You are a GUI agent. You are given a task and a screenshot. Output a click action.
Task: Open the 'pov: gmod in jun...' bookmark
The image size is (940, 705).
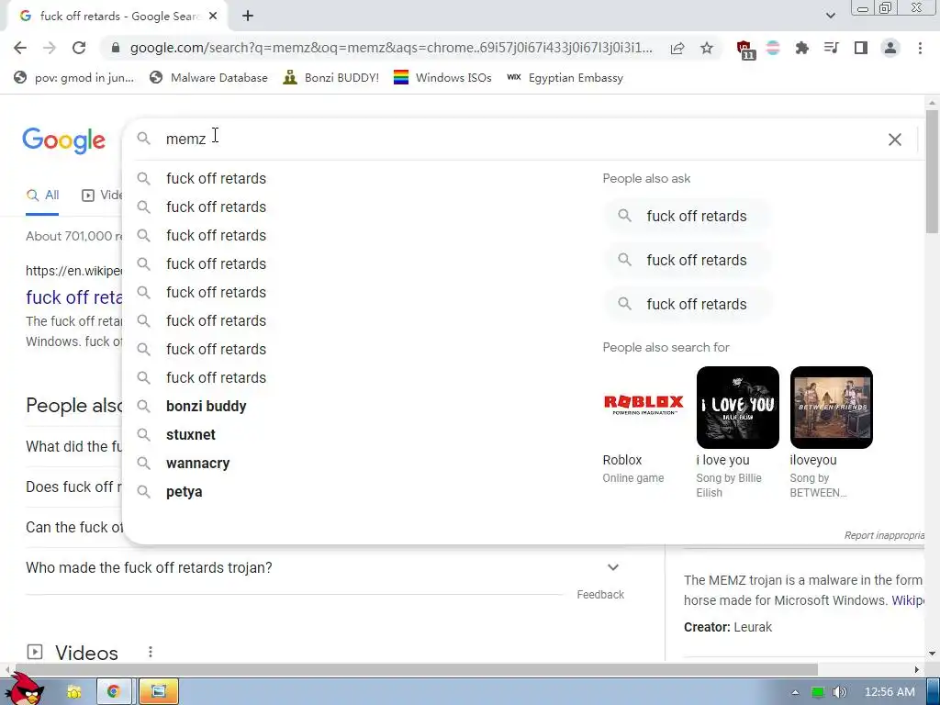(x=73, y=77)
